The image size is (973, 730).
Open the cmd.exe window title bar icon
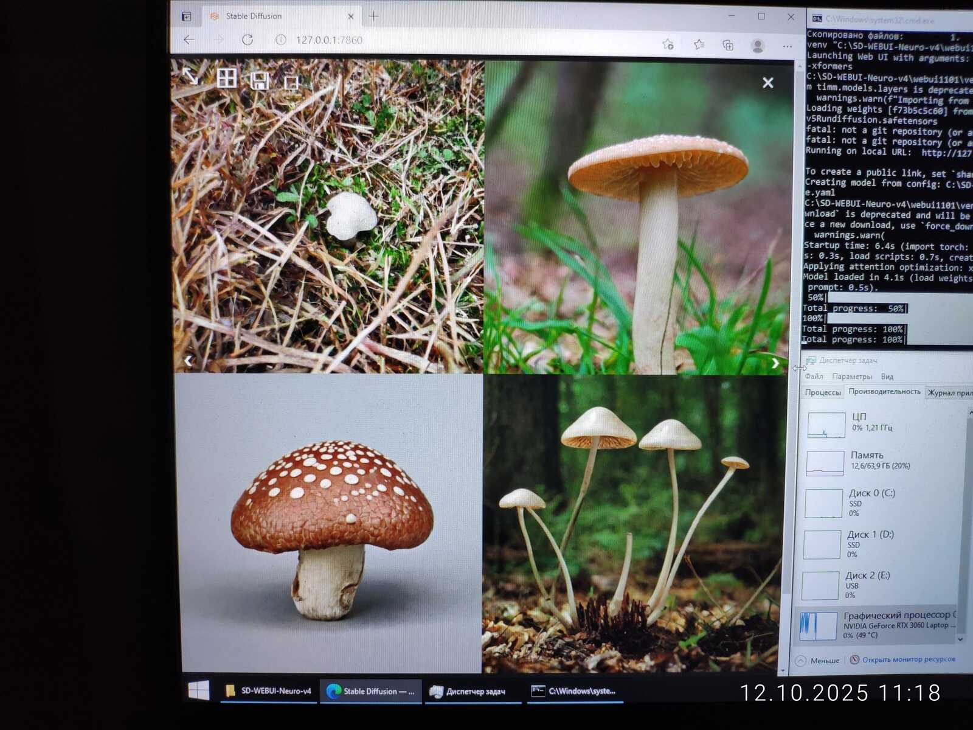817,19
